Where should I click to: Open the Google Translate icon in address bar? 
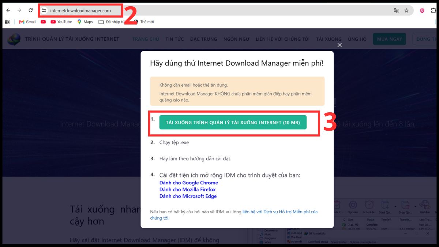tap(396, 11)
